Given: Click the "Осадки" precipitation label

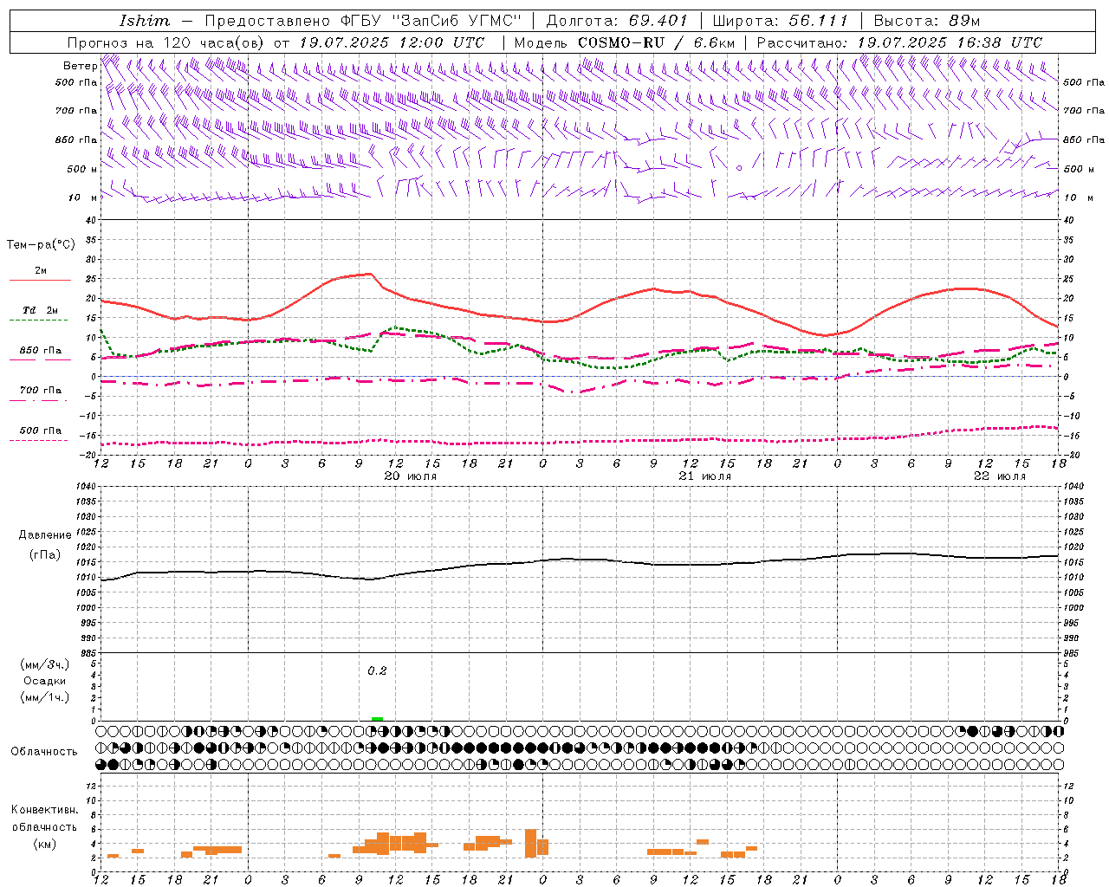Looking at the screenshot, I should pyautogui.click(x=45, y=681).
